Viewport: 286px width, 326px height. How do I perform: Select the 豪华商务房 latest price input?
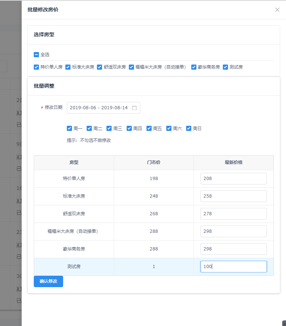[x=233, y=249]
